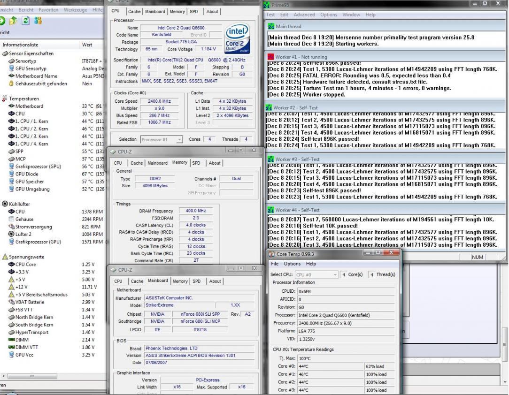Click the Core Temp title bar icon
Viewport: 509px width, 395px height.
[272, 254]
